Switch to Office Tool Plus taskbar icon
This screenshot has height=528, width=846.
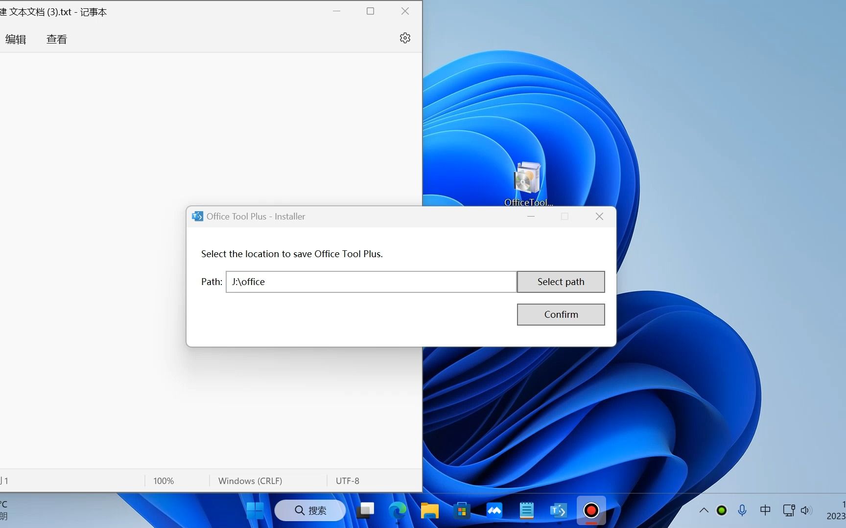[x=559, y=511]
